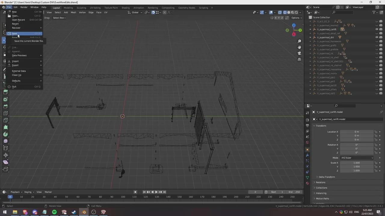Click the Location X value field
This screenshot has height=216, width=385.
coord(356,132)
